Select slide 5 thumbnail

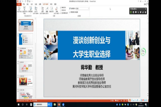[x=26, y=81]
